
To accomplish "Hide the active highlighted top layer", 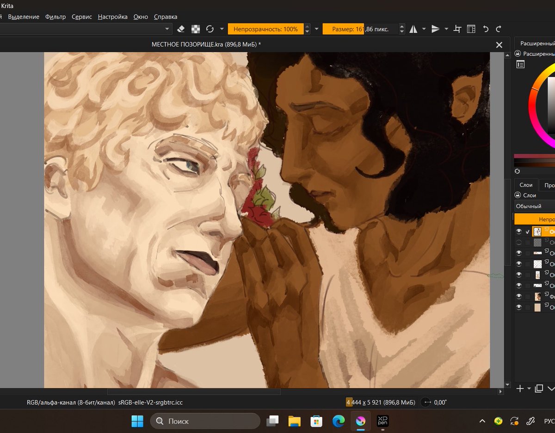I will 519,232.
